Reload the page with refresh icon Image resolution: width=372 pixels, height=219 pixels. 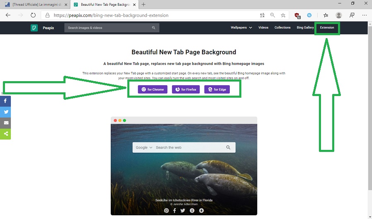pyautogui.click(x=33, y=15)
